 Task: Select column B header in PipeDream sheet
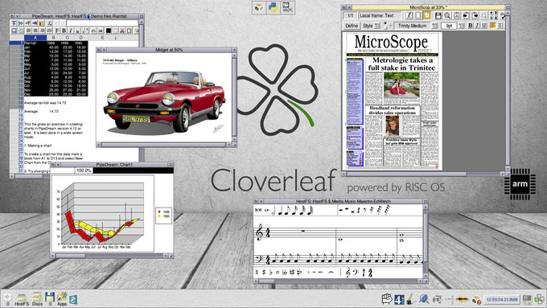click(x=53, y=37)
